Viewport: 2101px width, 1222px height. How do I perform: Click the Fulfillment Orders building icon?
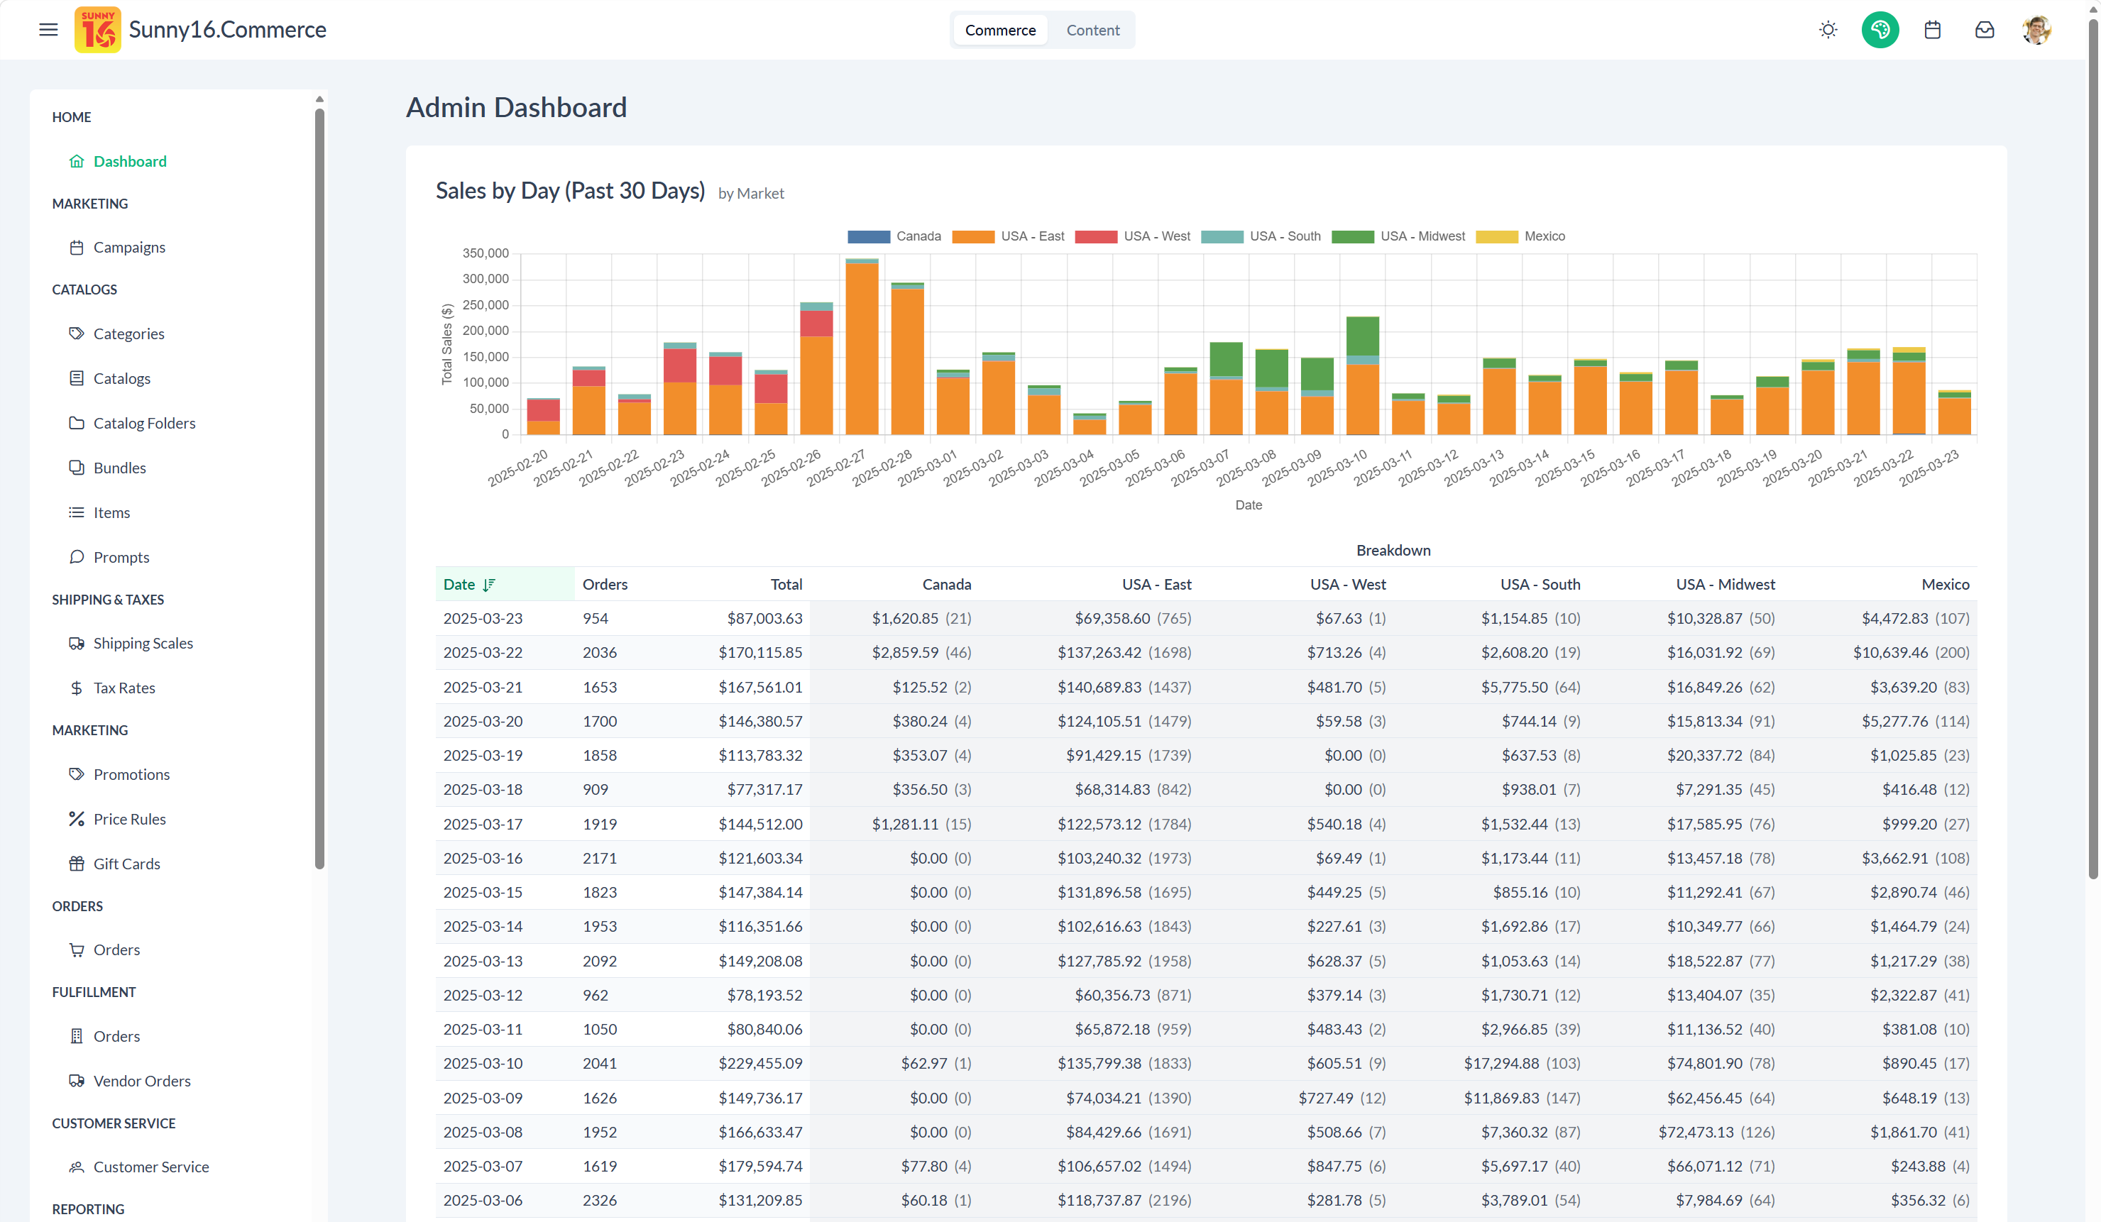click(x=77, y=1036)
